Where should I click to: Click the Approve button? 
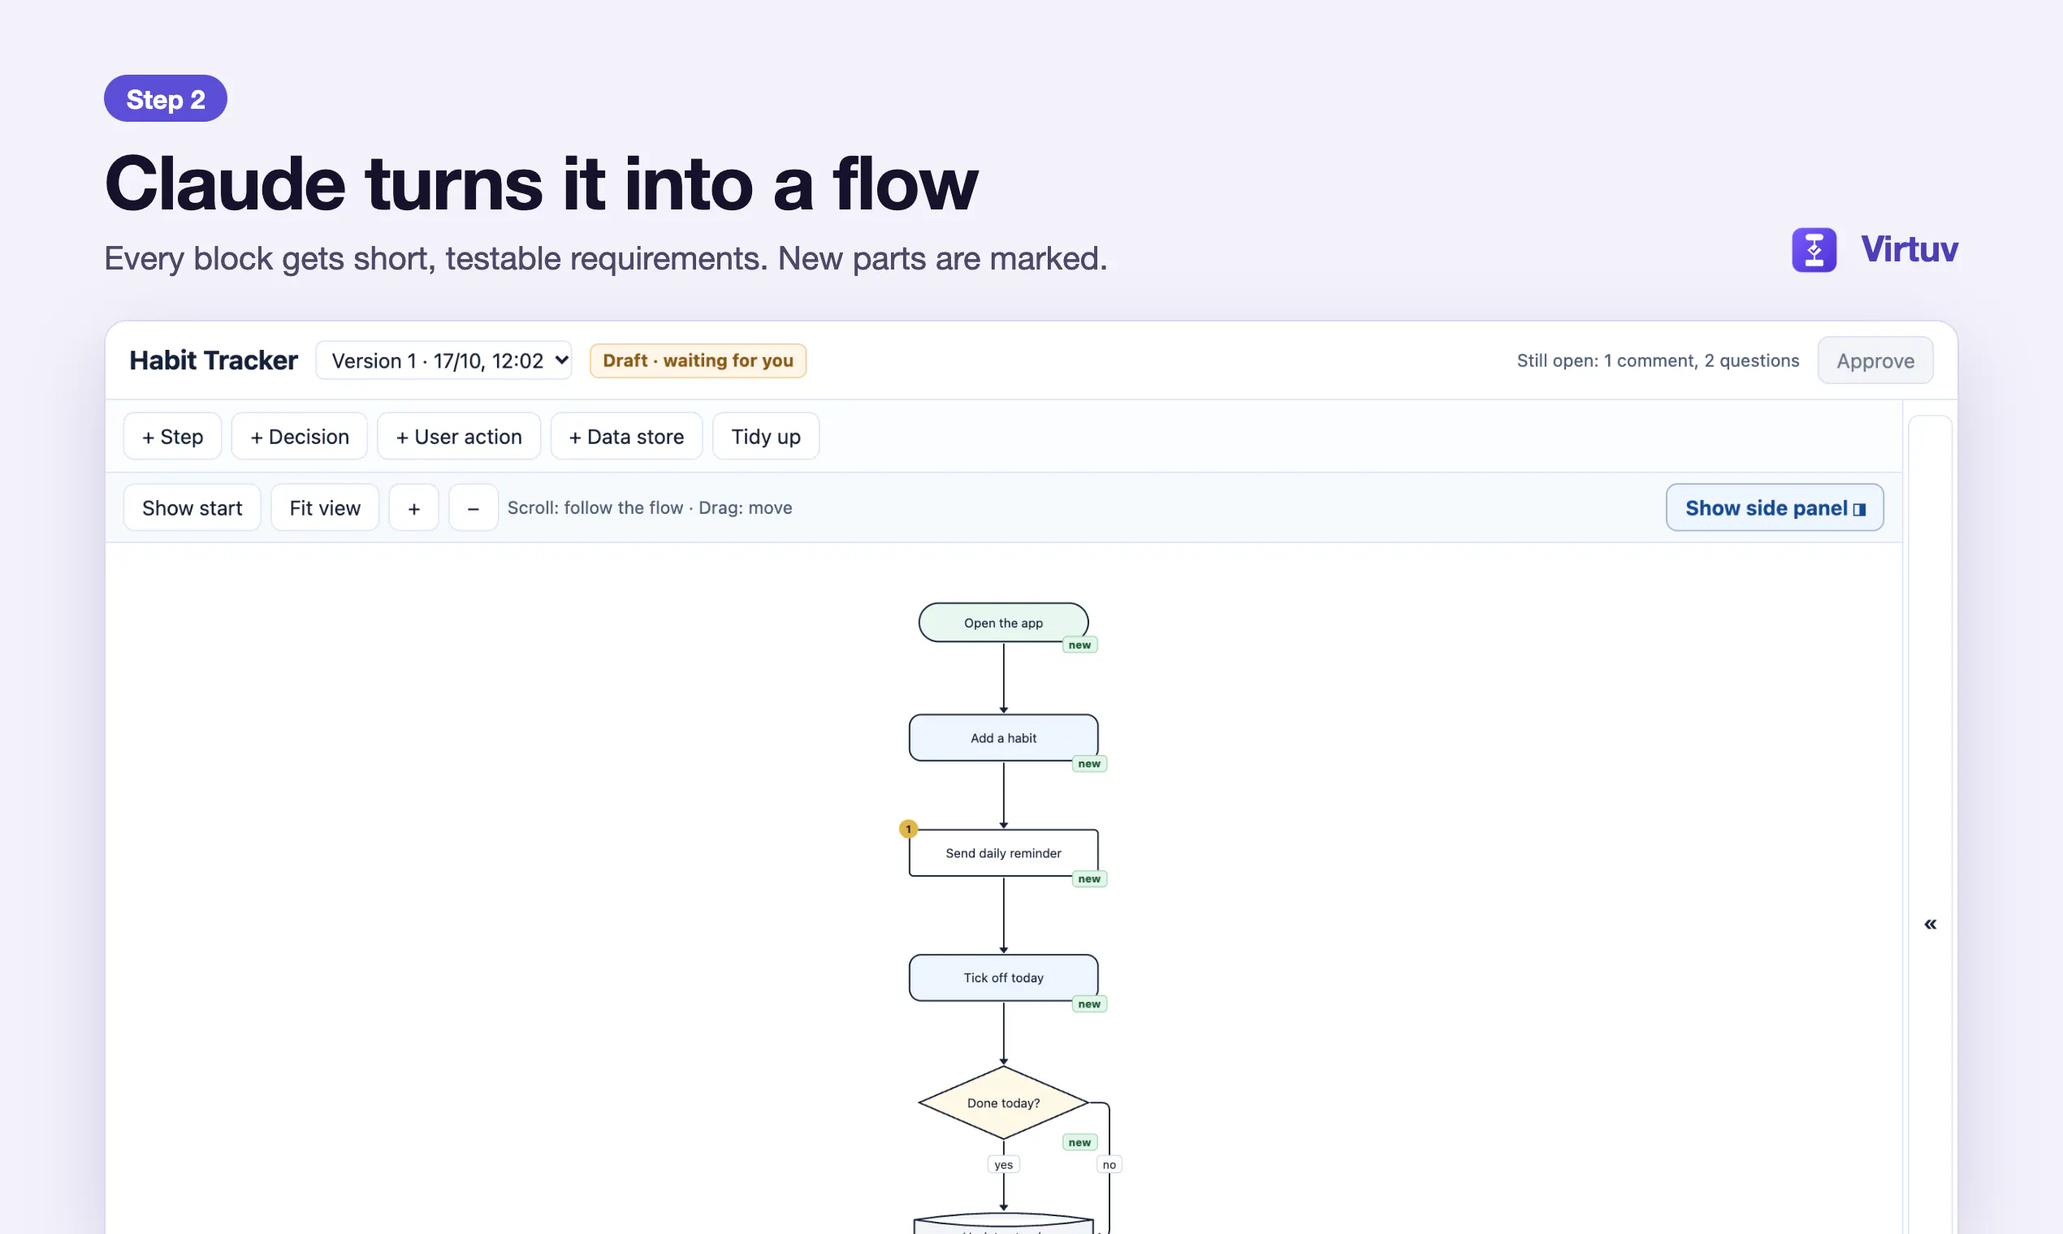tap(1875, 360)
